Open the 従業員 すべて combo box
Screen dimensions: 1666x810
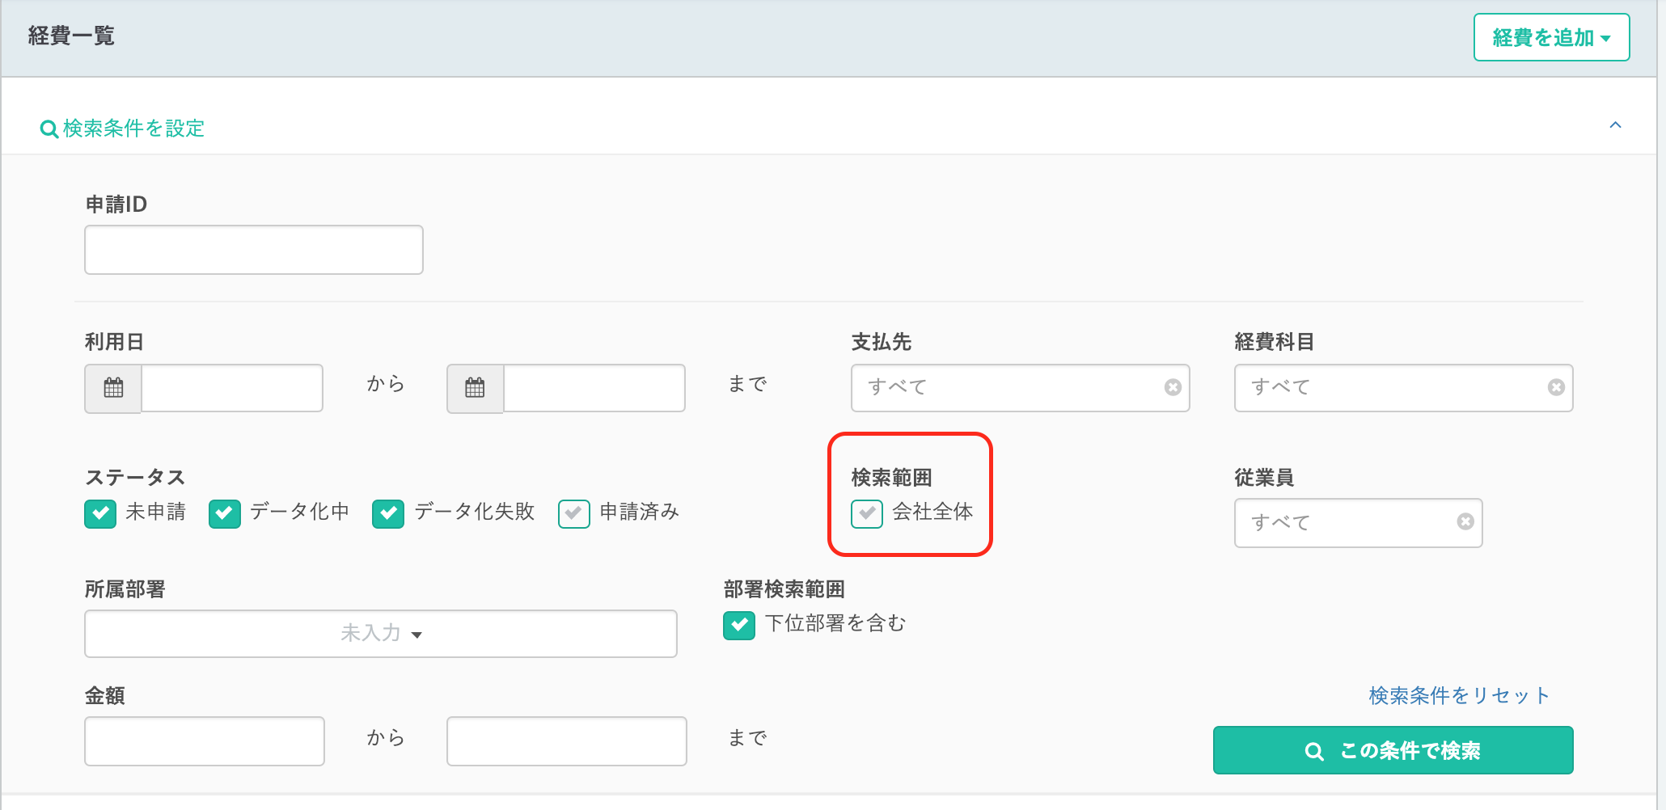pyautogui.click(x=1358, y=523)
